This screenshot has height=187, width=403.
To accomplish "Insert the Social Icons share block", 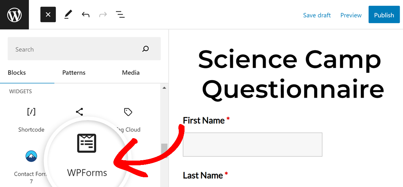I will point(79,112).
